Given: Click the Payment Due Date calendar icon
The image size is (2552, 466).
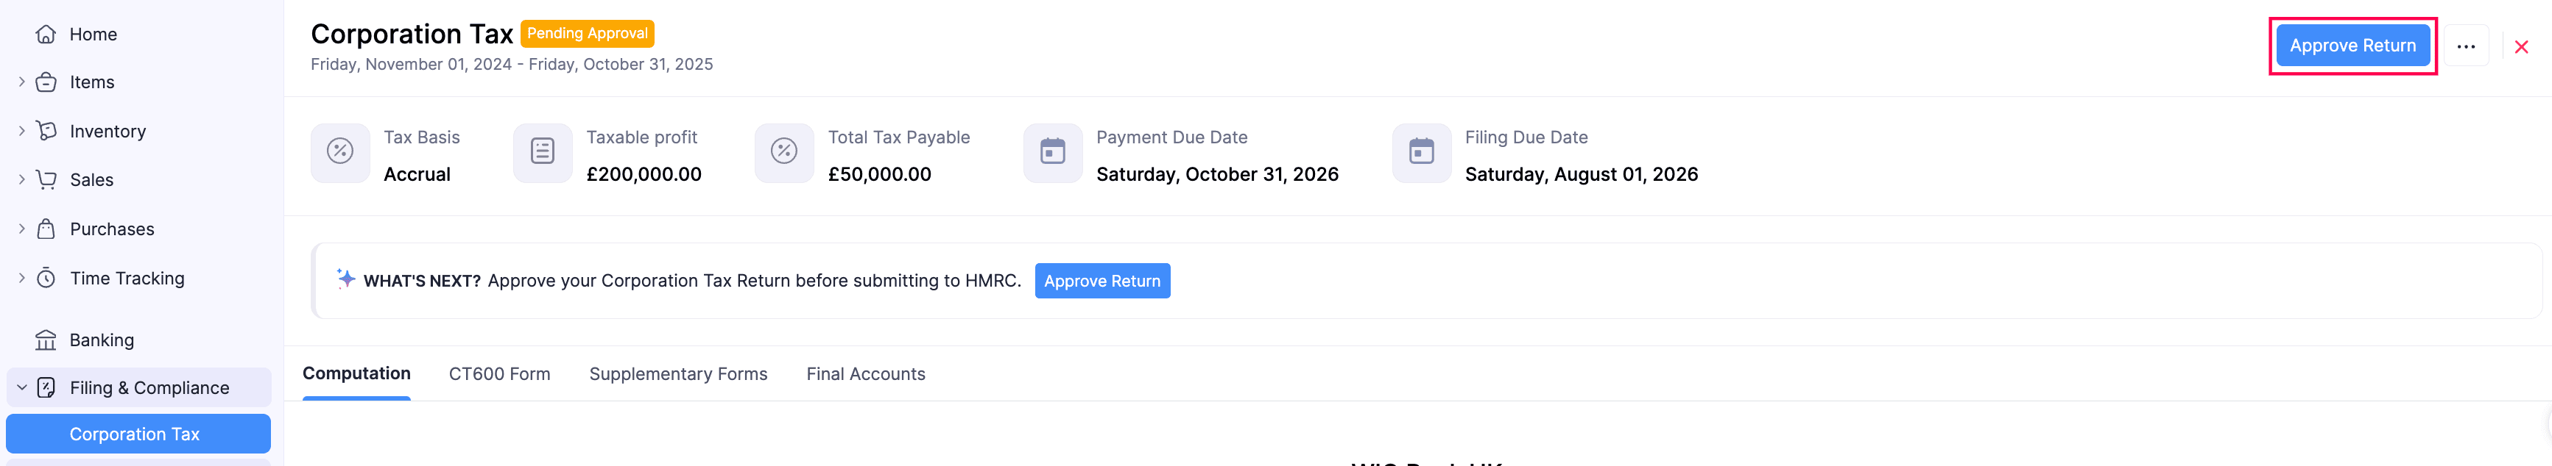Looking at the screenshot, I should point(1052,152).
